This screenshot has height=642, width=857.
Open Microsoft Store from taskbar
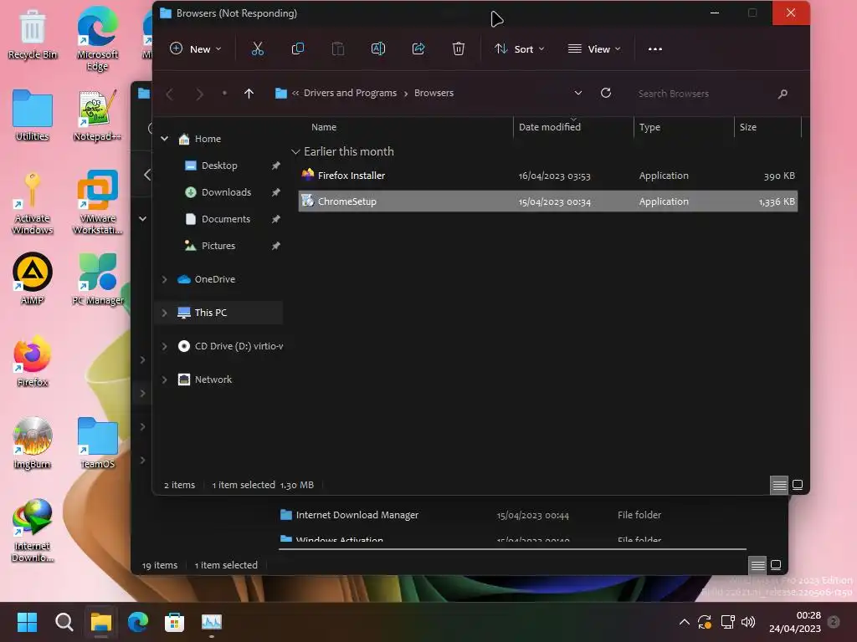tap(174, 622)
